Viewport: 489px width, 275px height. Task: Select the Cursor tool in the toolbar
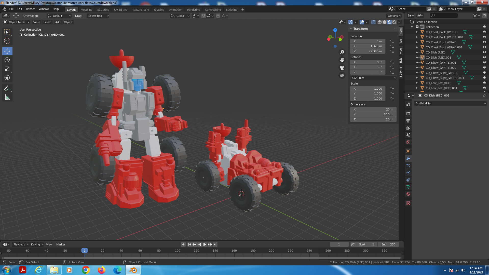pyautogui.click(x=7, y=41)
